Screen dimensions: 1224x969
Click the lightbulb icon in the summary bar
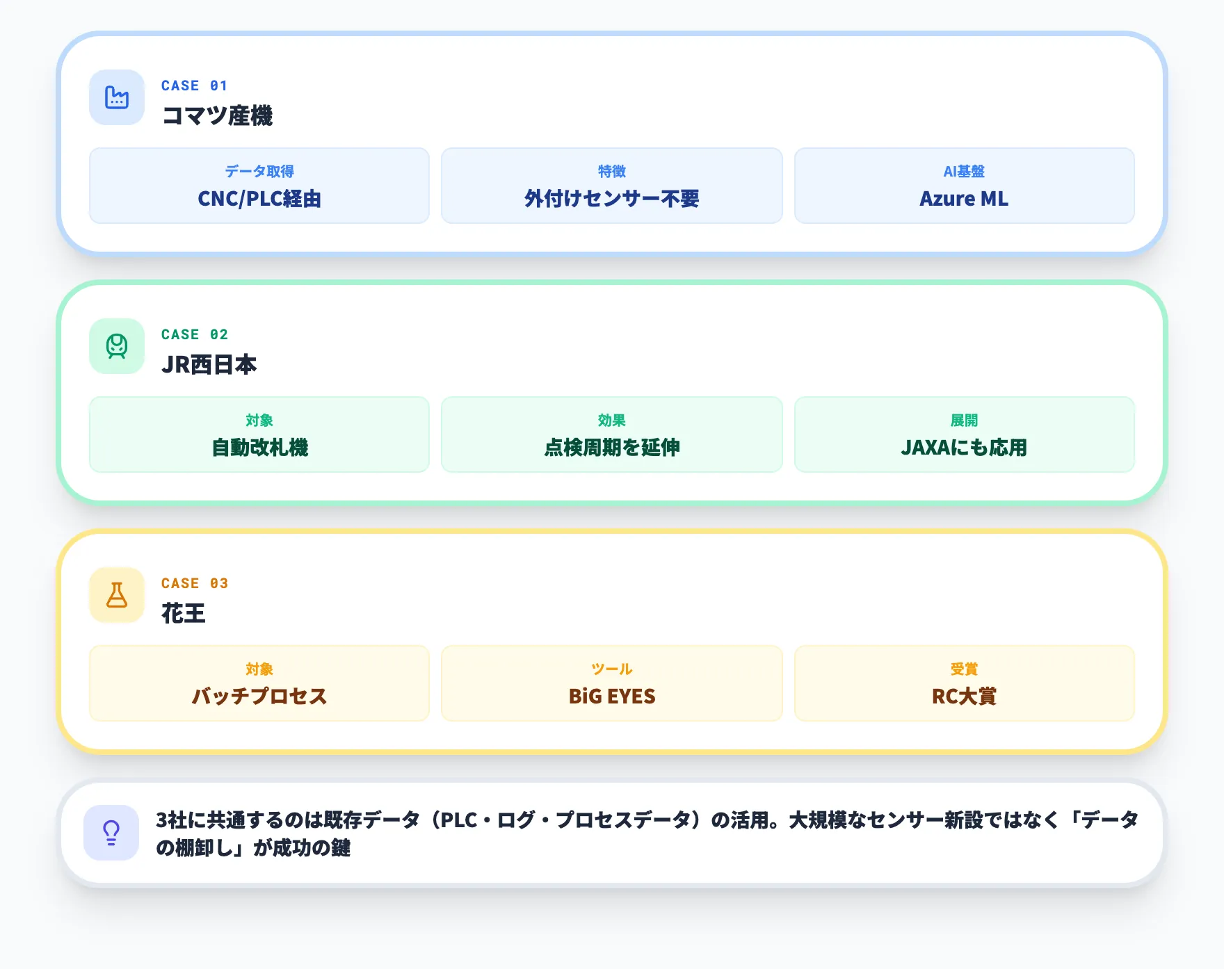click(x=111, y=832)
